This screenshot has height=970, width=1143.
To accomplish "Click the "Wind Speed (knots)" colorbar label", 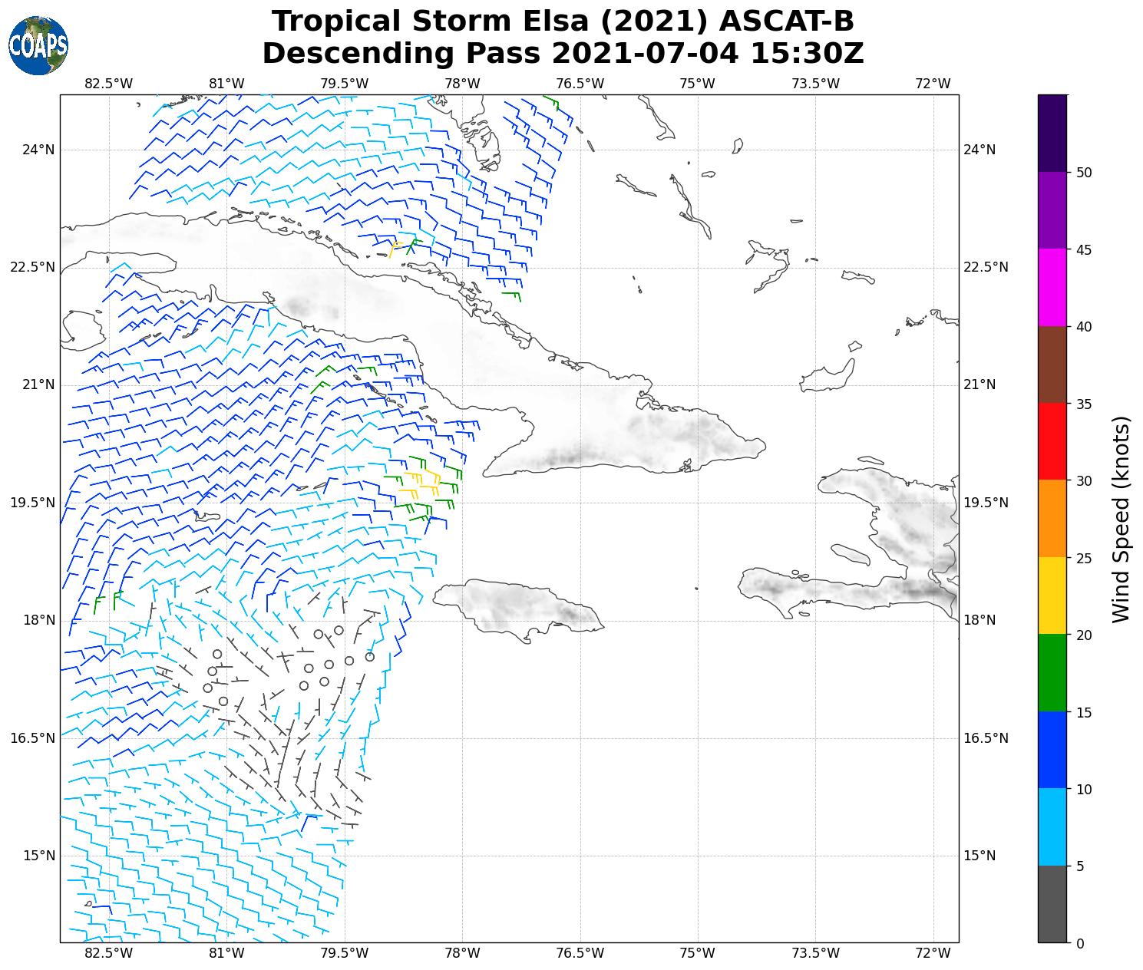I will click(x=1122, y=519).
